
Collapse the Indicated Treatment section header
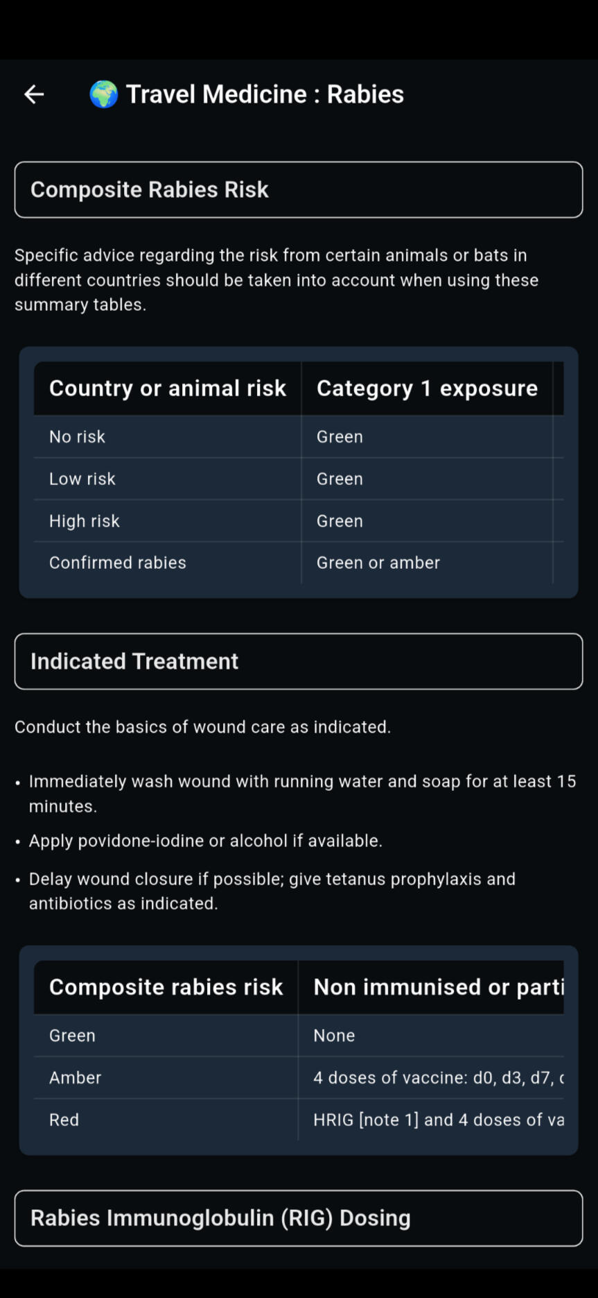(x=298, y=661)
